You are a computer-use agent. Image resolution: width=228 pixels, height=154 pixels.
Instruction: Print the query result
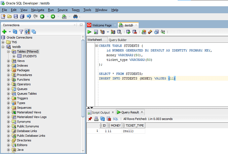coord(96,119)
